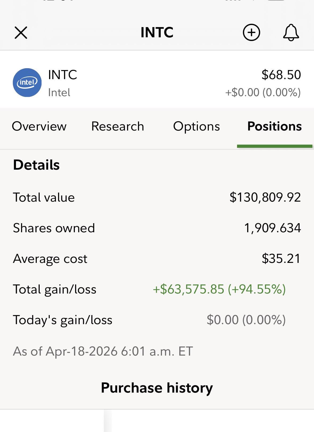Open the Research tab
This screenshot has width=314, height=432.
117,126
